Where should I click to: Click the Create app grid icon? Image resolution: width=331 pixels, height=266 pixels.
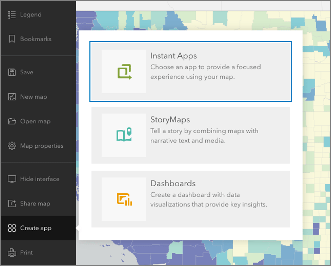(12, 228)
